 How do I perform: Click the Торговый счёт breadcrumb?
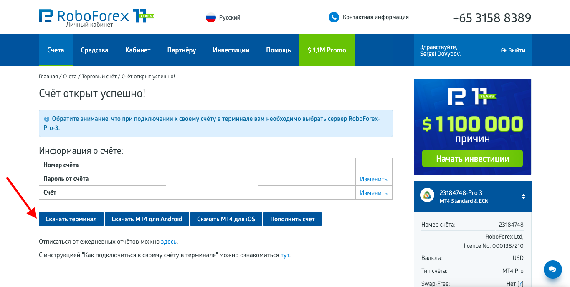tap(99, 77)
